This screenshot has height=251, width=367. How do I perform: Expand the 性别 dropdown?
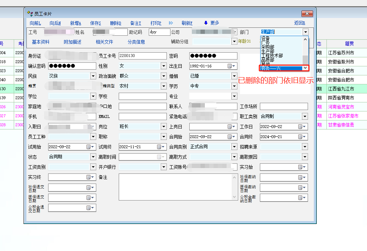[x=164, y=66]
